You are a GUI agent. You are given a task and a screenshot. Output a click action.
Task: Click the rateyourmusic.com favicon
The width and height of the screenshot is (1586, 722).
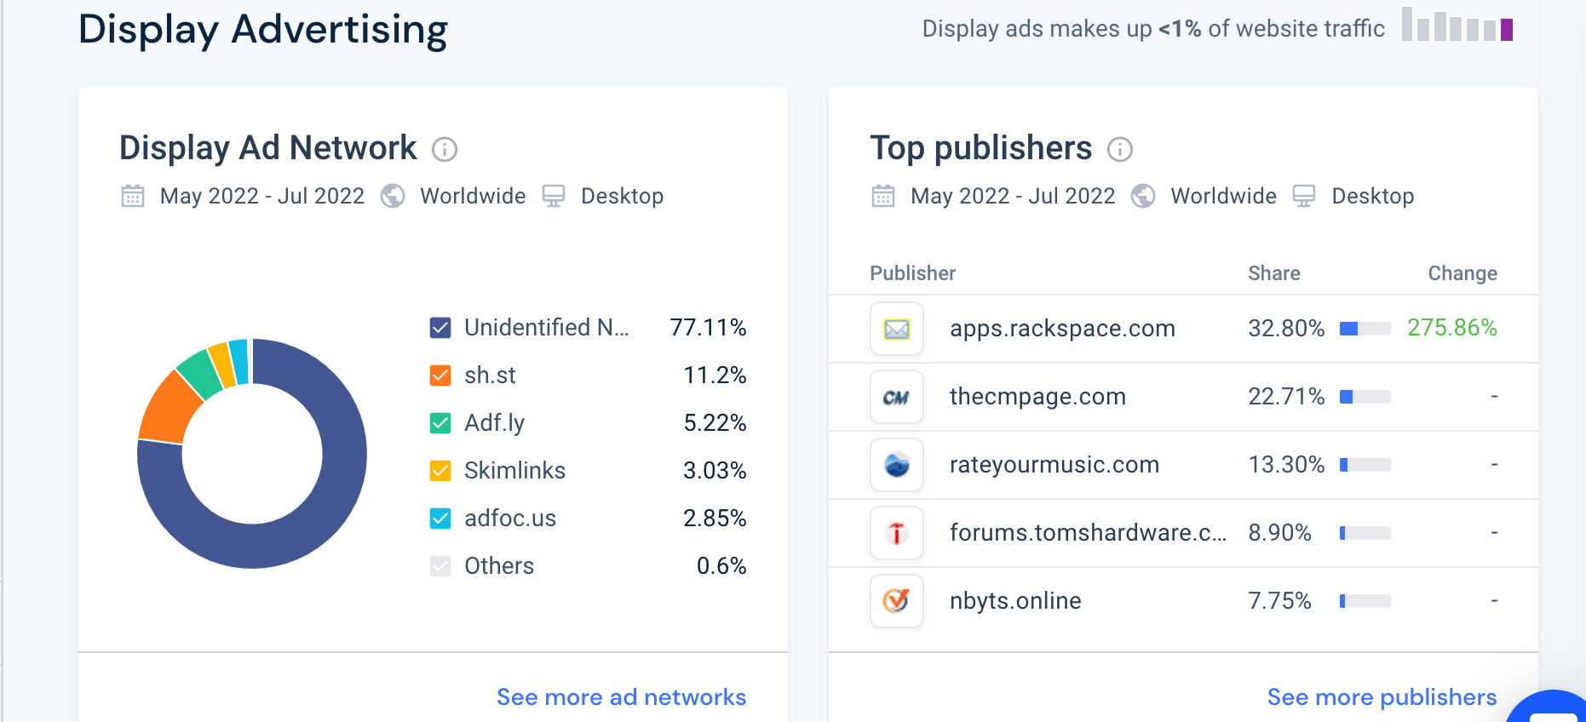(897, 465)
